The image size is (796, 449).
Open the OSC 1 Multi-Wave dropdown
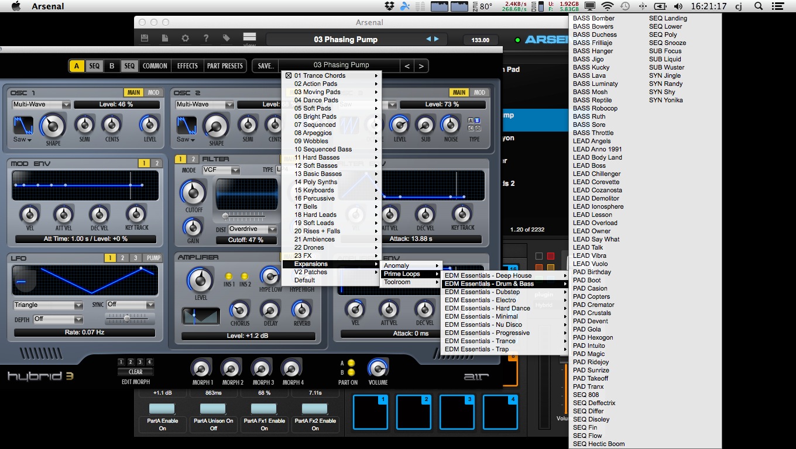tap(41, 105)
